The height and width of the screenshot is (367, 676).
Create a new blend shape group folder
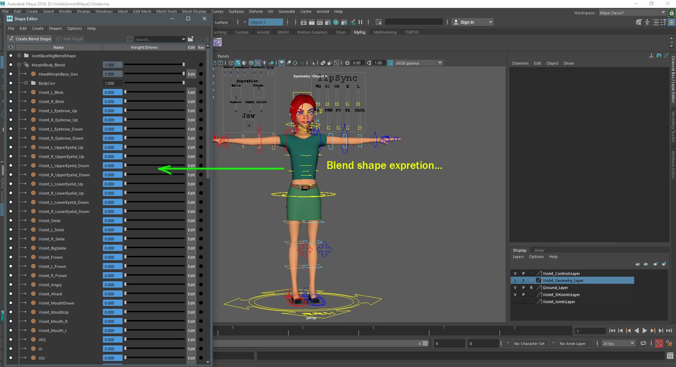coord(190,39)
